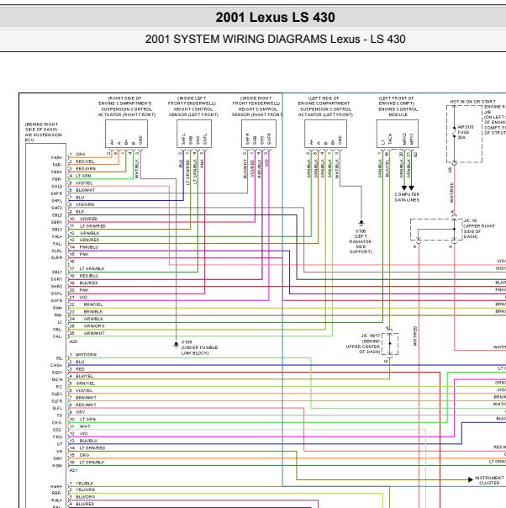Click A21 pin 13 'BLK/BLU' wire label

point(88,441)
